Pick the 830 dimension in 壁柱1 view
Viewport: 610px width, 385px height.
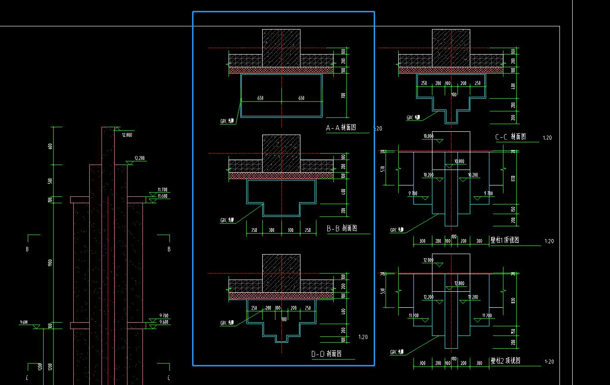513,179
